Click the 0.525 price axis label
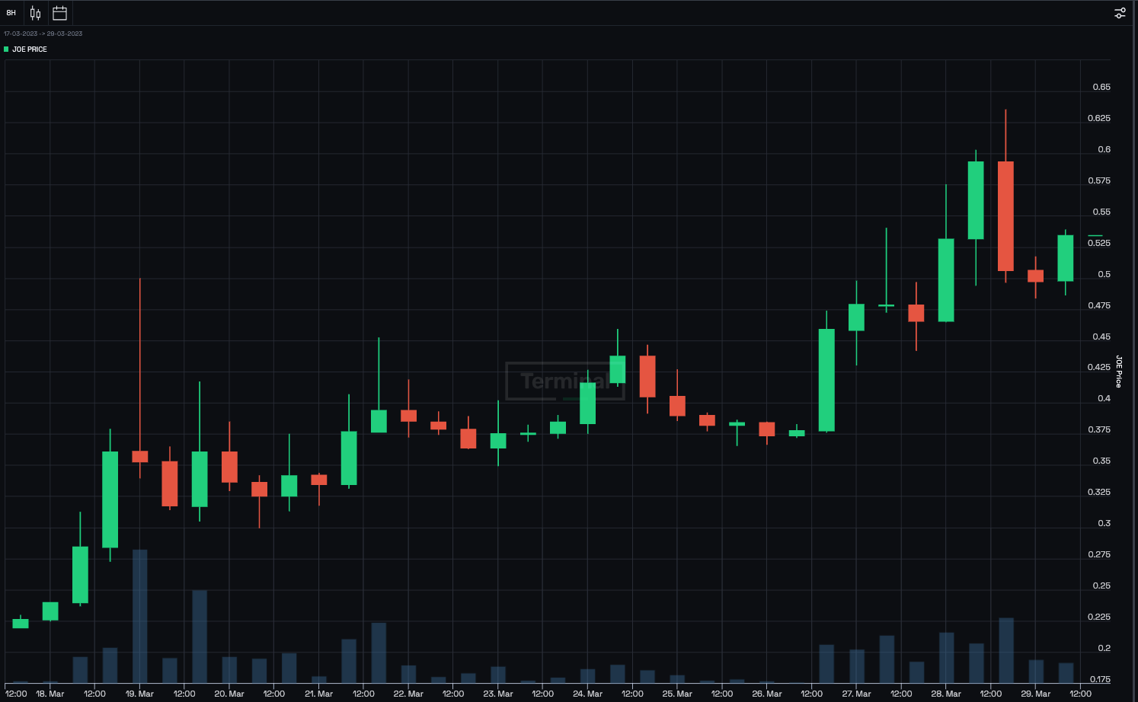Image resolution: width=1138 pixels, height=702 pixels. pos(1099,243)
